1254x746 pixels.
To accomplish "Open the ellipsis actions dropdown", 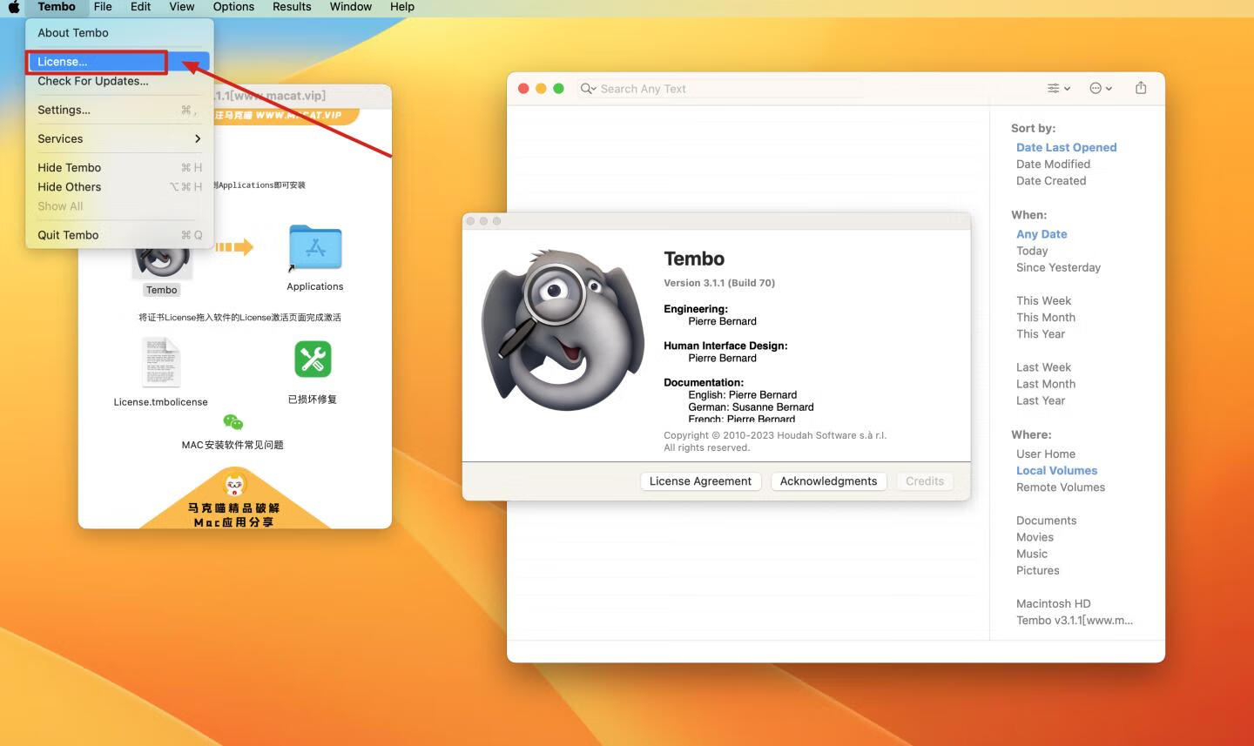I will pos(1101,88).
